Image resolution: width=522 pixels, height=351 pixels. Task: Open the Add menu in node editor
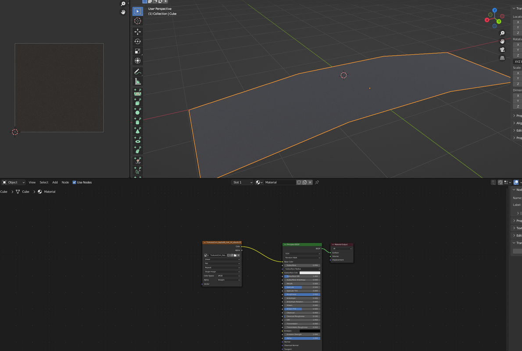pyautogui.click(x=55, y=182)
